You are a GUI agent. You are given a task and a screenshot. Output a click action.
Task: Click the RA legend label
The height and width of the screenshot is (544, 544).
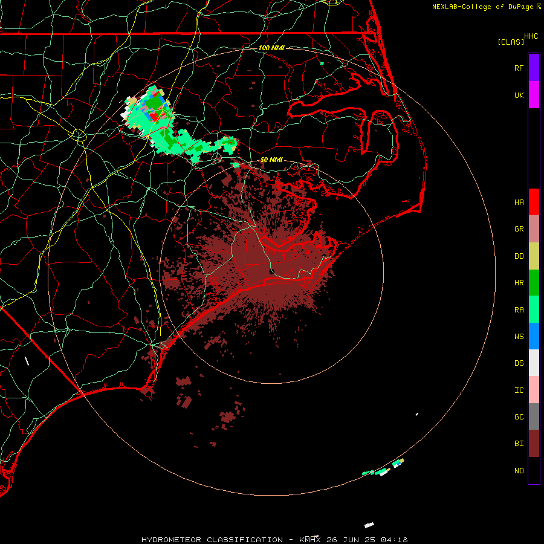tap(519, 310)
